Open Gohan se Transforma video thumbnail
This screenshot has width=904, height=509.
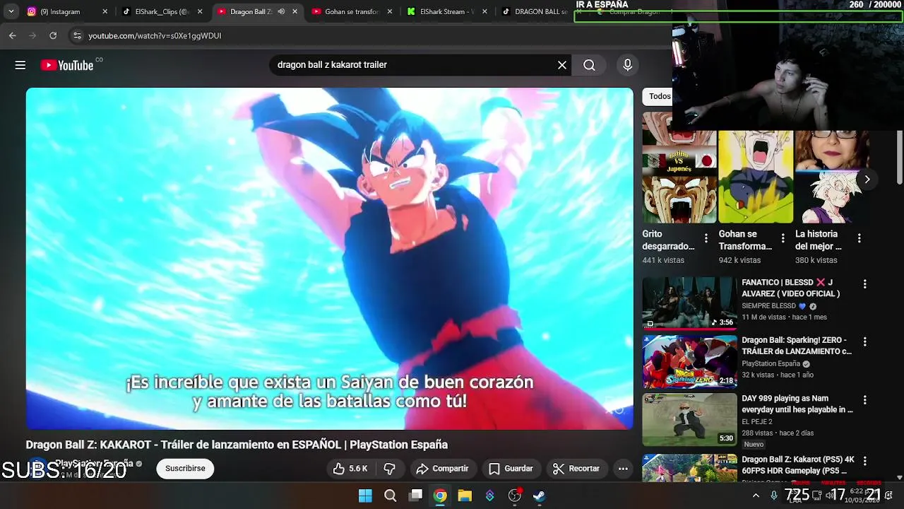point(756,177)
